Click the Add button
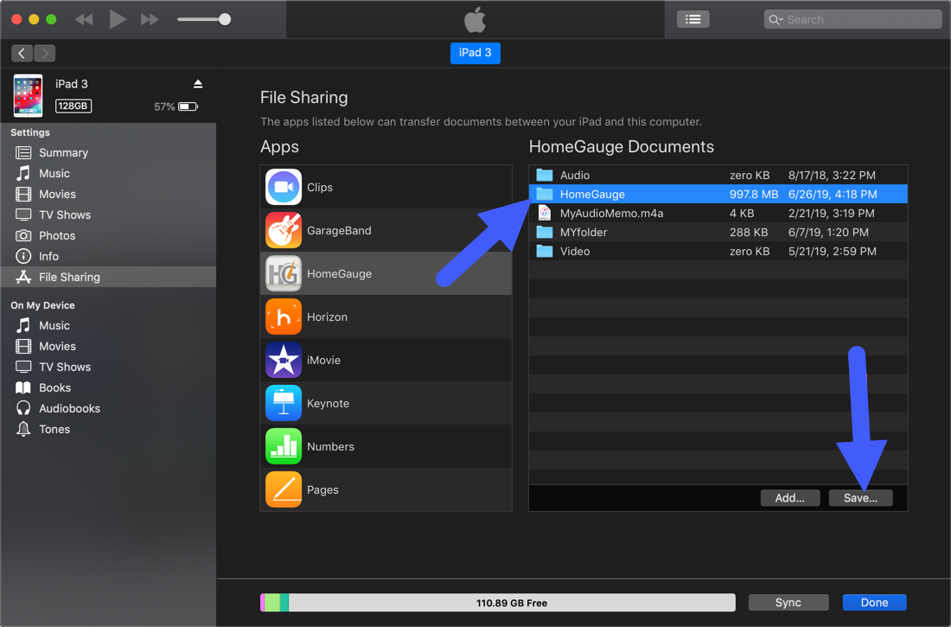The width and height of the screenshot is (951, 627). pos(790,497)
